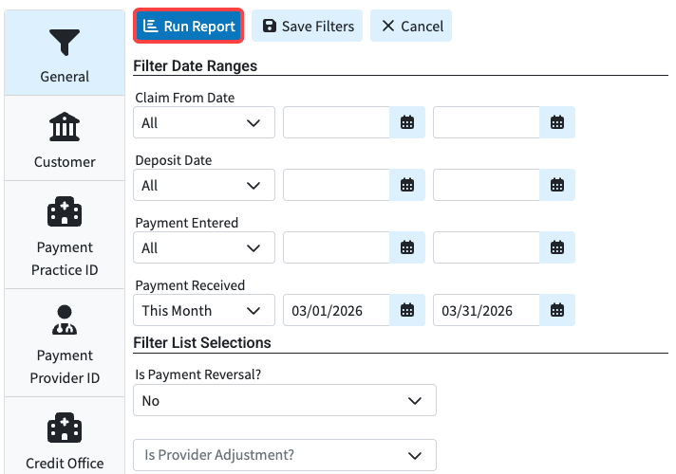This screenshot has height=474, width=676.
Task: Change the Payment Received 'This Month' dropdown
Action: 204,310
